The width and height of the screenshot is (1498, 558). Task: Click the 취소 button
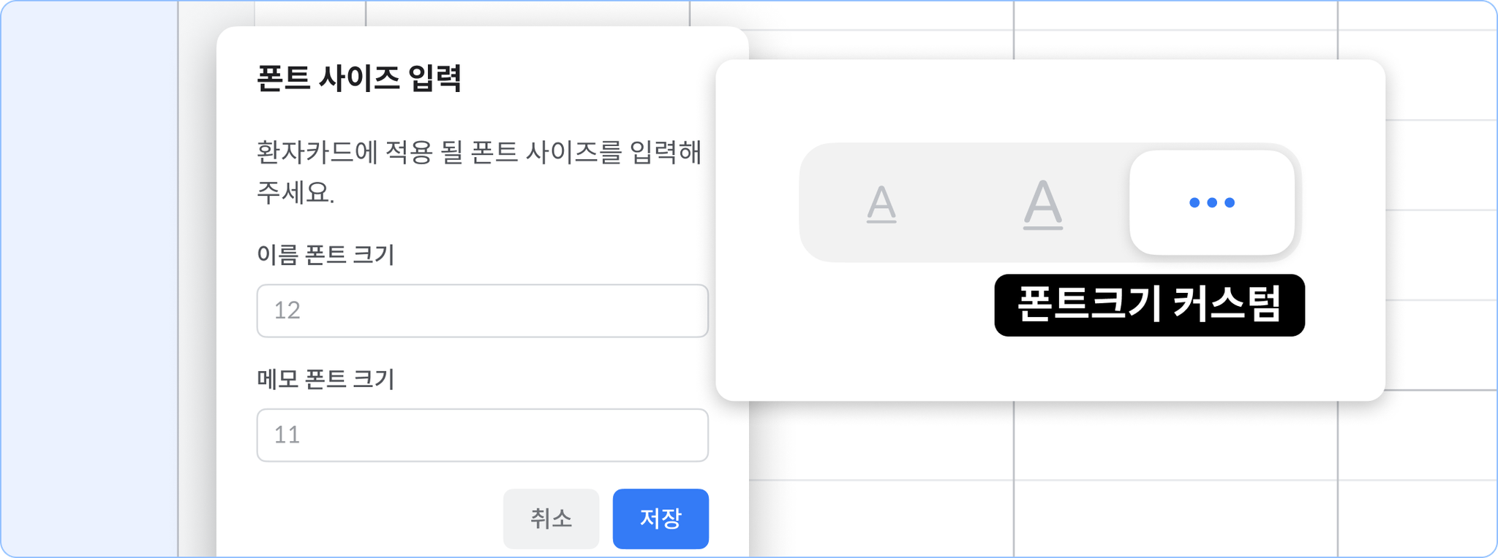[551, 519]
